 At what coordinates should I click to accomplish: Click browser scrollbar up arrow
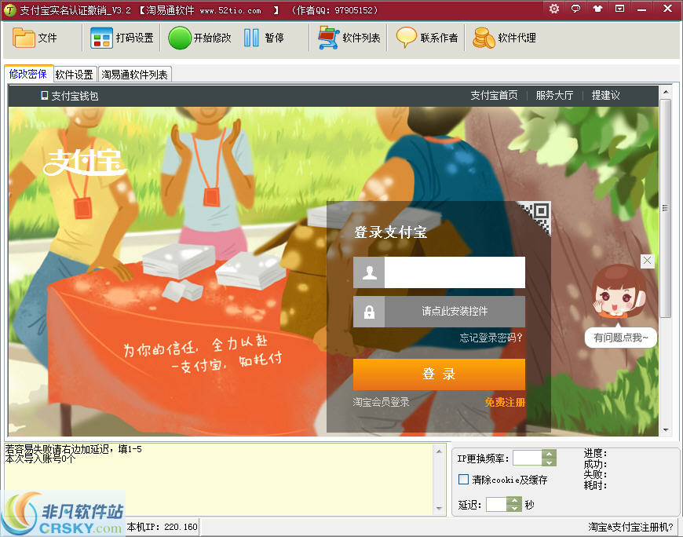[665, 92]
